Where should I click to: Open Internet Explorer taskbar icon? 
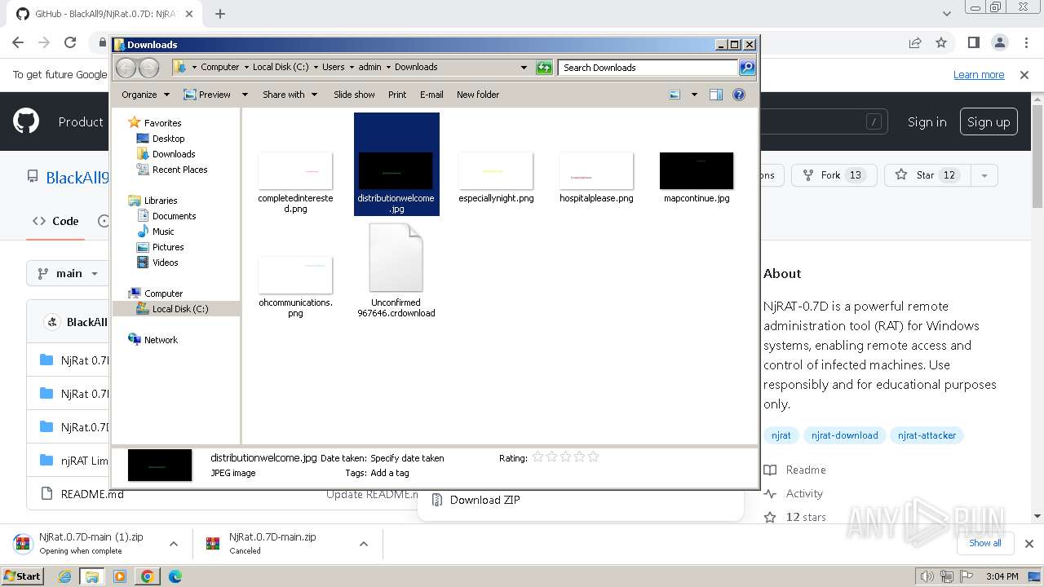coord(65,576)
